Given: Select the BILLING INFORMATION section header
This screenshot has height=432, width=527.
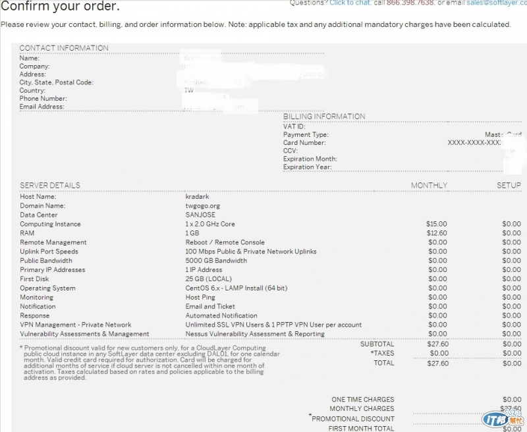Looking at the screenshot, I should point(324,117).
